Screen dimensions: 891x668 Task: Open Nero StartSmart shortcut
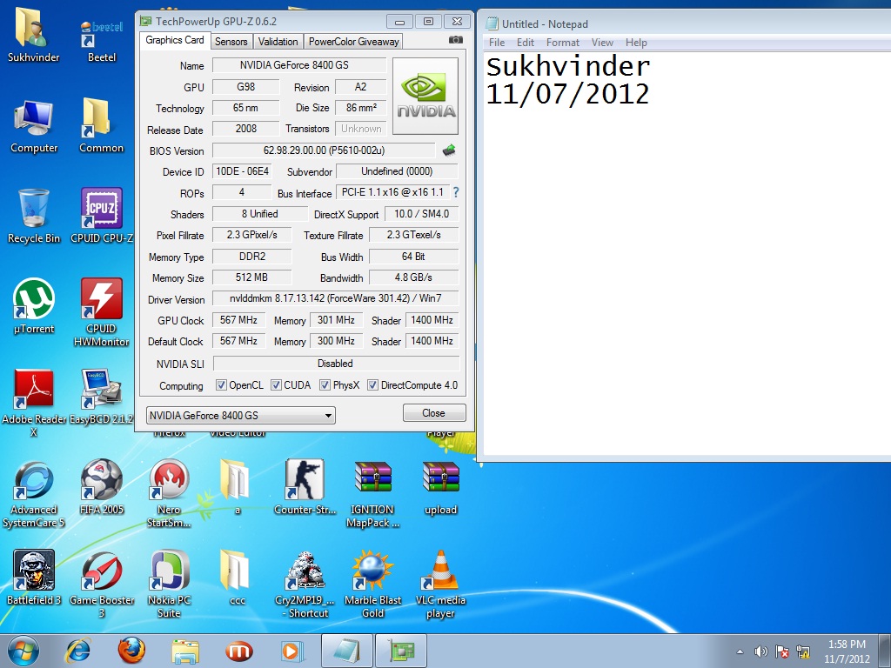click(x=169, y=493)
